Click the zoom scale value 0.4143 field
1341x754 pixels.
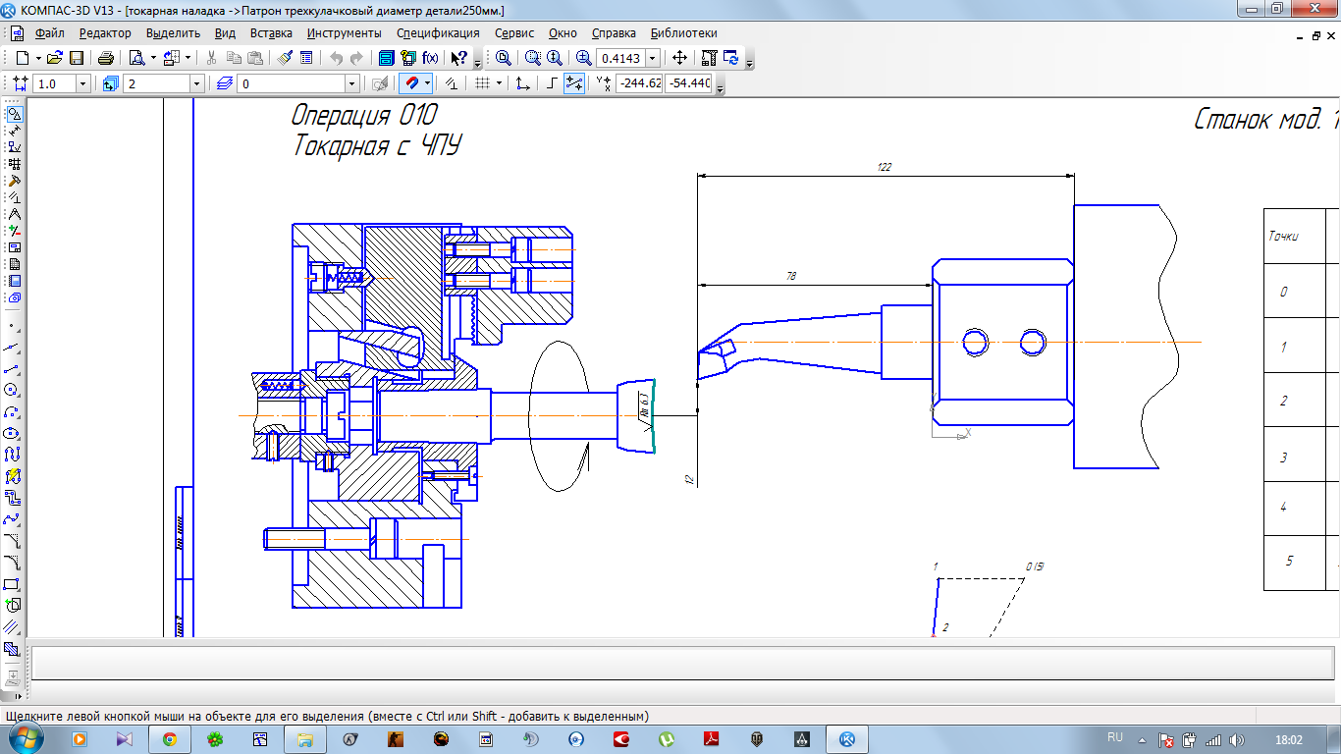620,58
